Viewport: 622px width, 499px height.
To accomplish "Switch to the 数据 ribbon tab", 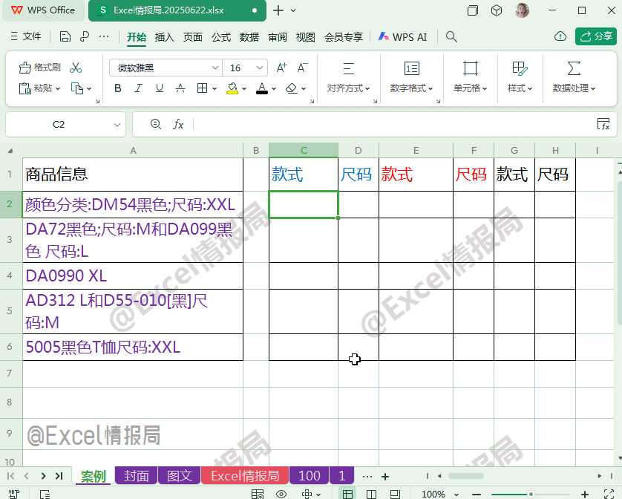I will pos(249,37).
